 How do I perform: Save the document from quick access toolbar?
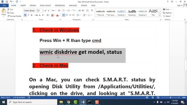click(7, 2)
